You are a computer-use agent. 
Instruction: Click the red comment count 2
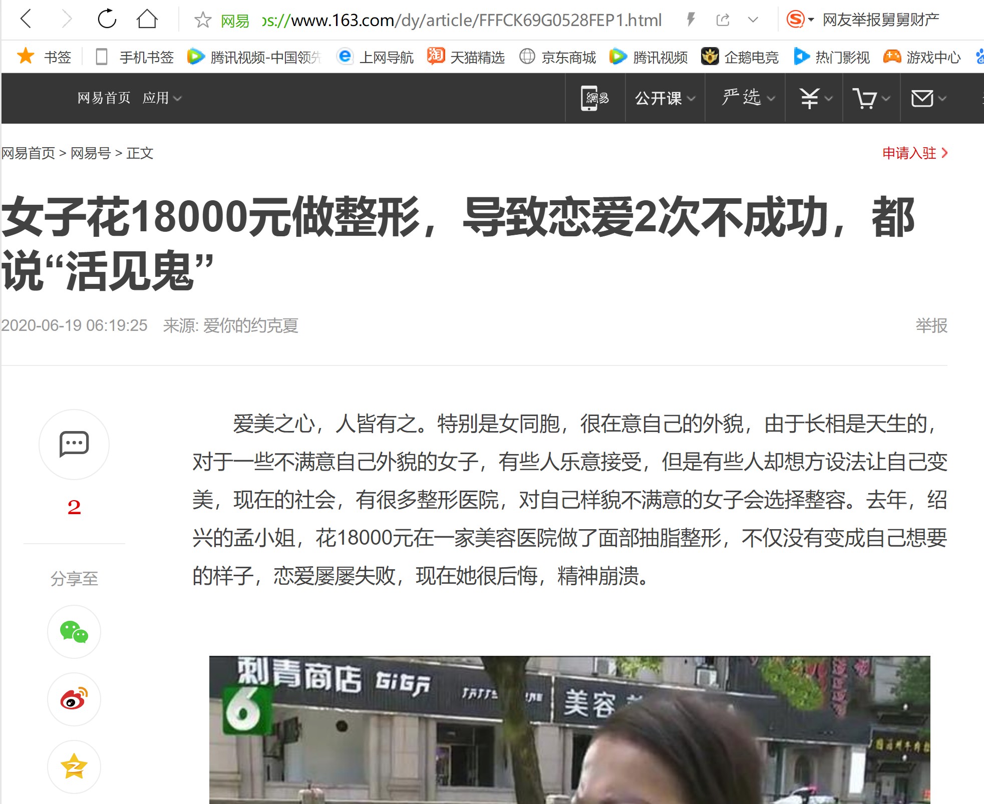(x=74, y=507)
